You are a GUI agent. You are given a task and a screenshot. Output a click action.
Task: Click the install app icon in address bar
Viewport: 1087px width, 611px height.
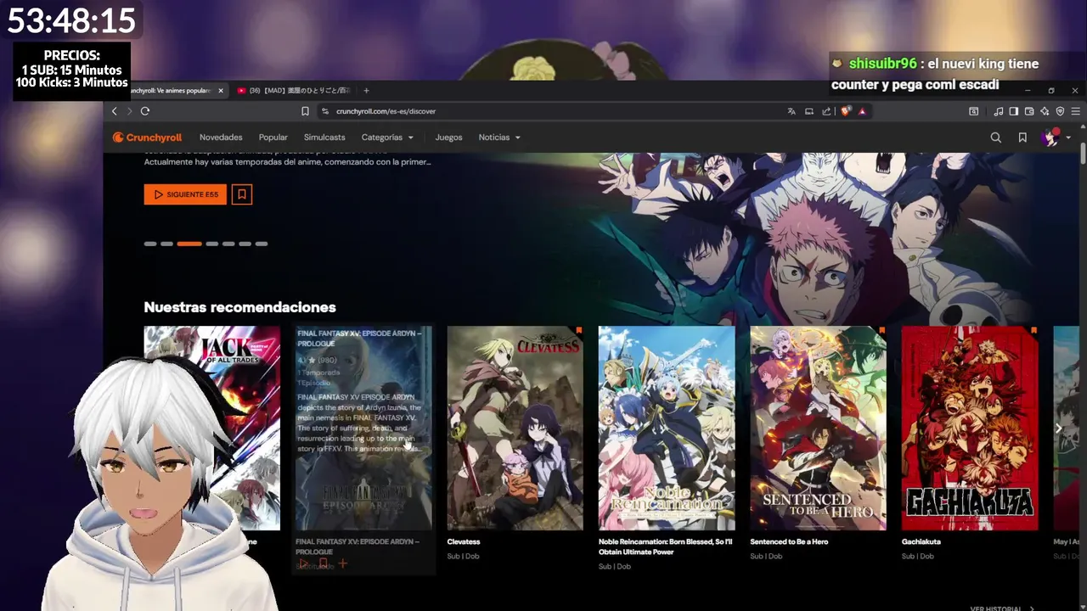809,111
